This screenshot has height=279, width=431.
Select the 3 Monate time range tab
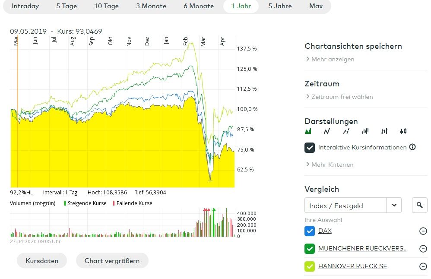pyautogui.click(x=151, y=6)
